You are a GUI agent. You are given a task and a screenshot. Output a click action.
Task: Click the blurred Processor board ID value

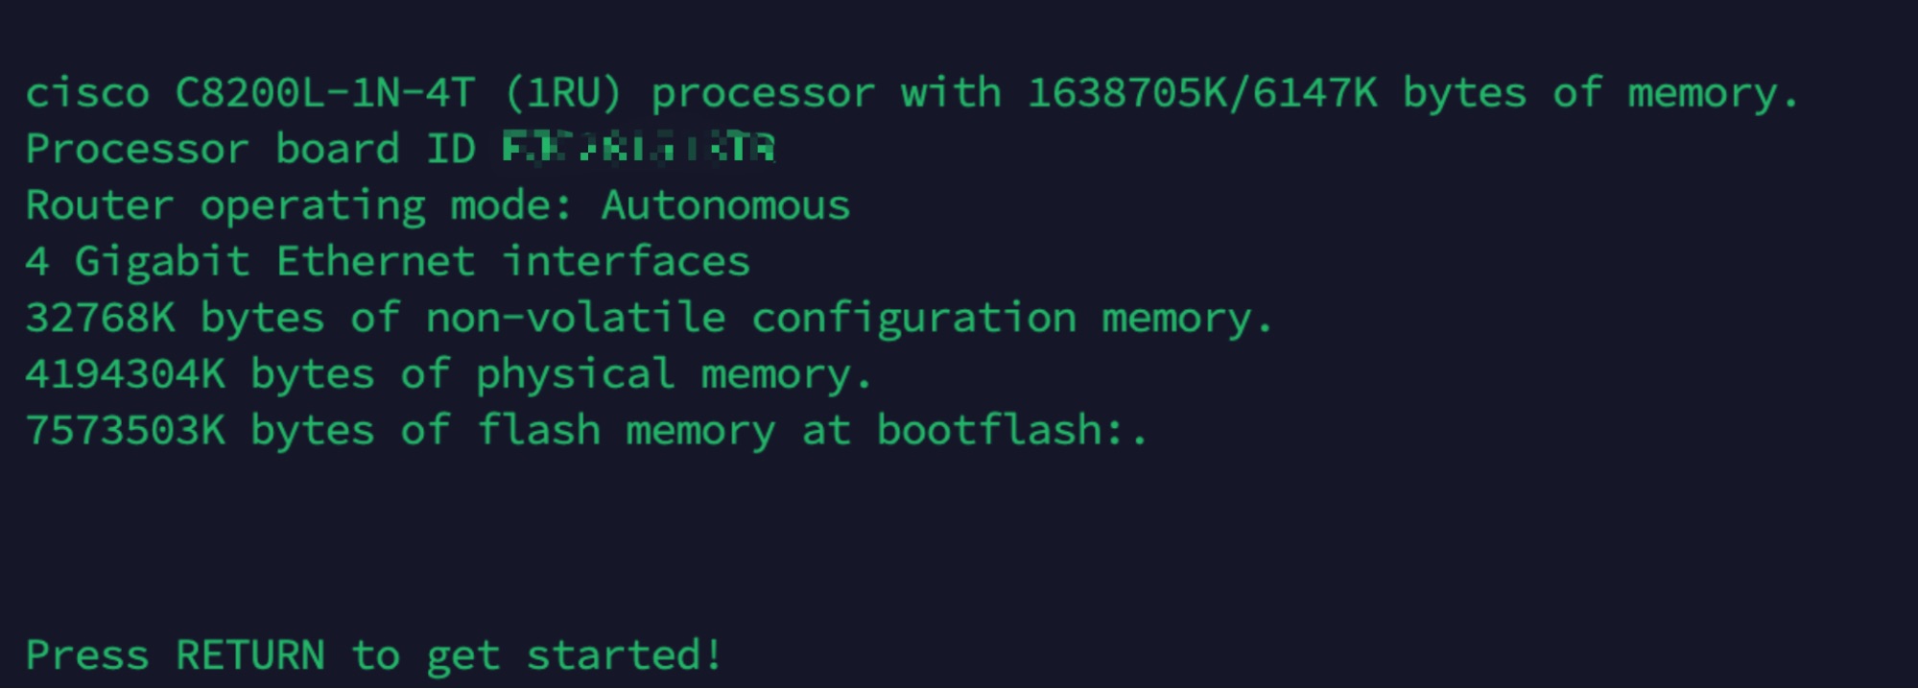click(x=638, y=149)
